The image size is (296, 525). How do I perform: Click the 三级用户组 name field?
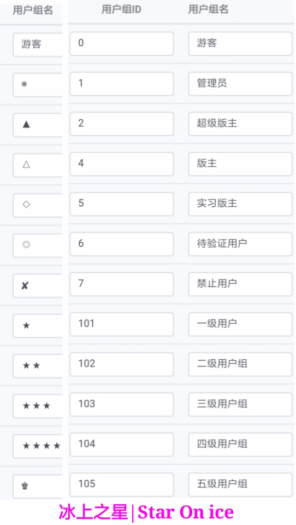(x=240, y=405)
